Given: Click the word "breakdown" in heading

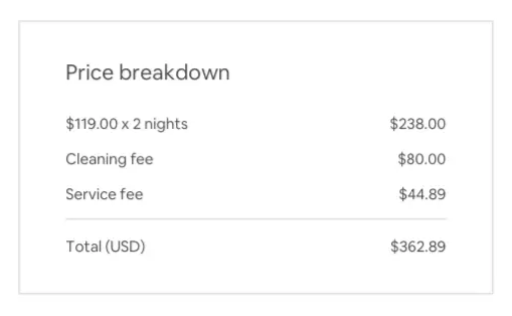Looking at the screenshot, I should [174, 72].
